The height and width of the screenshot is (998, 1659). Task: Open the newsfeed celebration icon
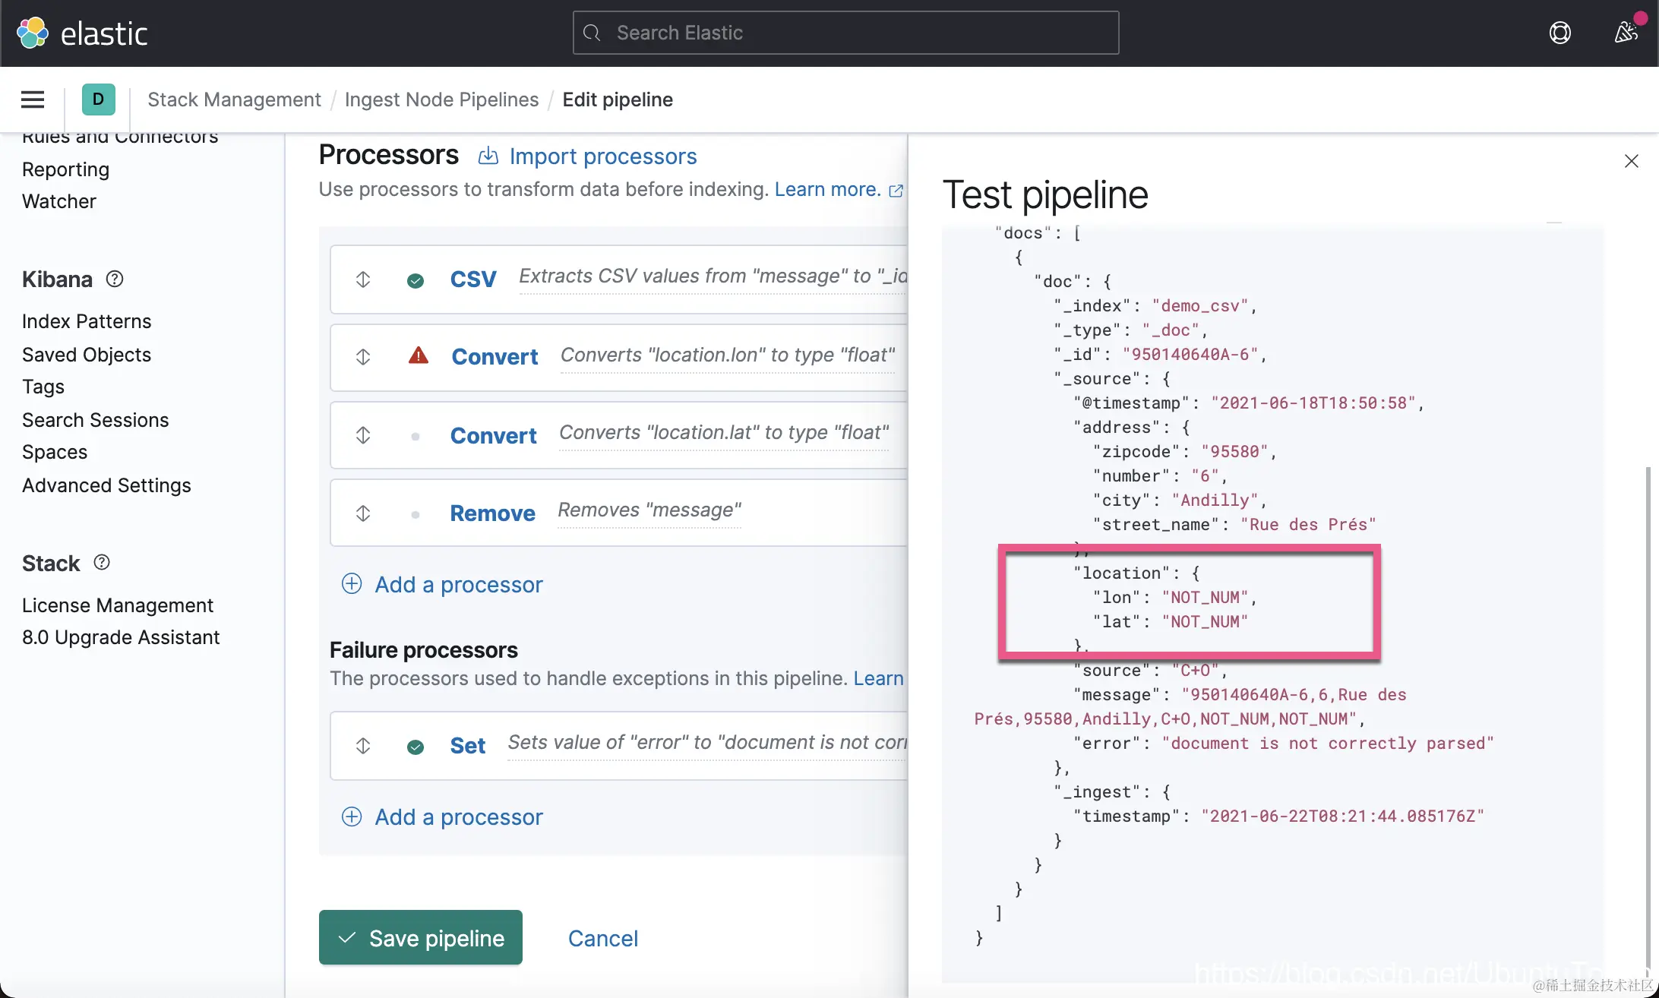tap(1625, 33)
